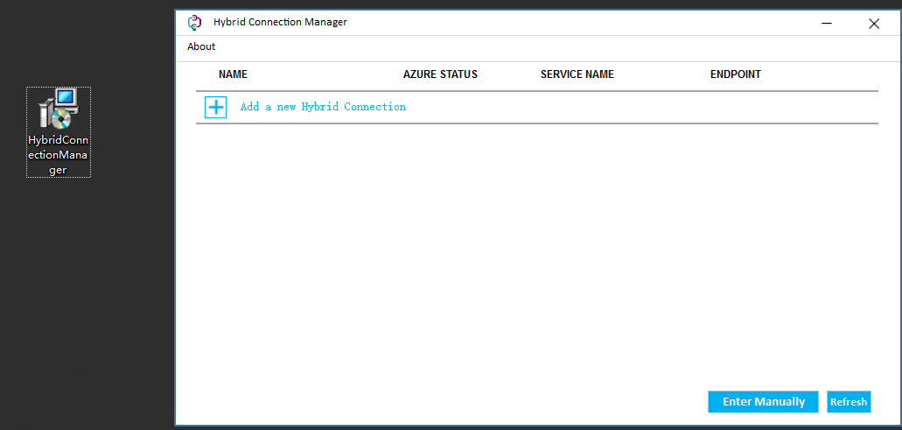
Task: Click the plus icon to add connection
Action: (215, 107)
